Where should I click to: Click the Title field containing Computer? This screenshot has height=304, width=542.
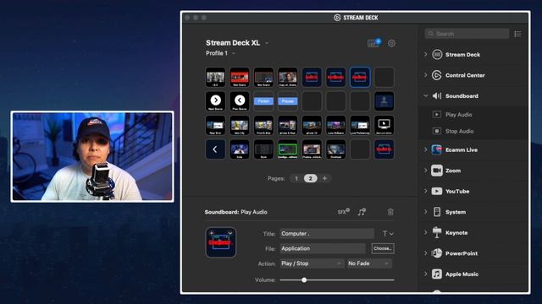point(327,234)
